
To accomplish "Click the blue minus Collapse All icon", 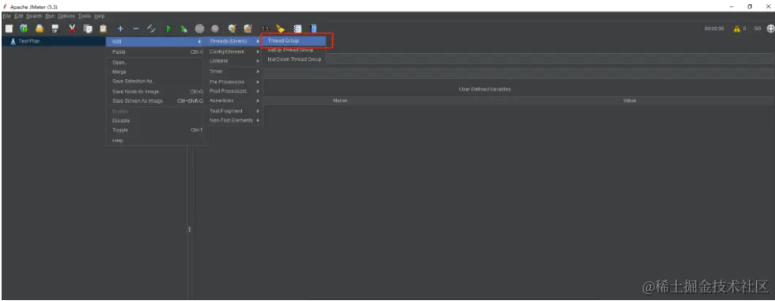I will click(136, 28).
